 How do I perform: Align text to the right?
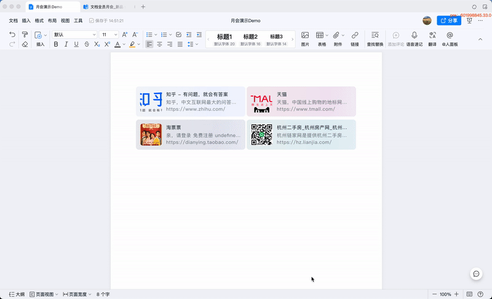coord(170,44)
